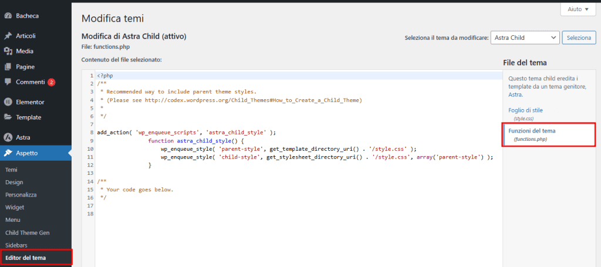Viewport: 601px width, 267px height.
Task: Click 'Modifica di Astra Child (attivo)' heading
Action: point(134,36)
